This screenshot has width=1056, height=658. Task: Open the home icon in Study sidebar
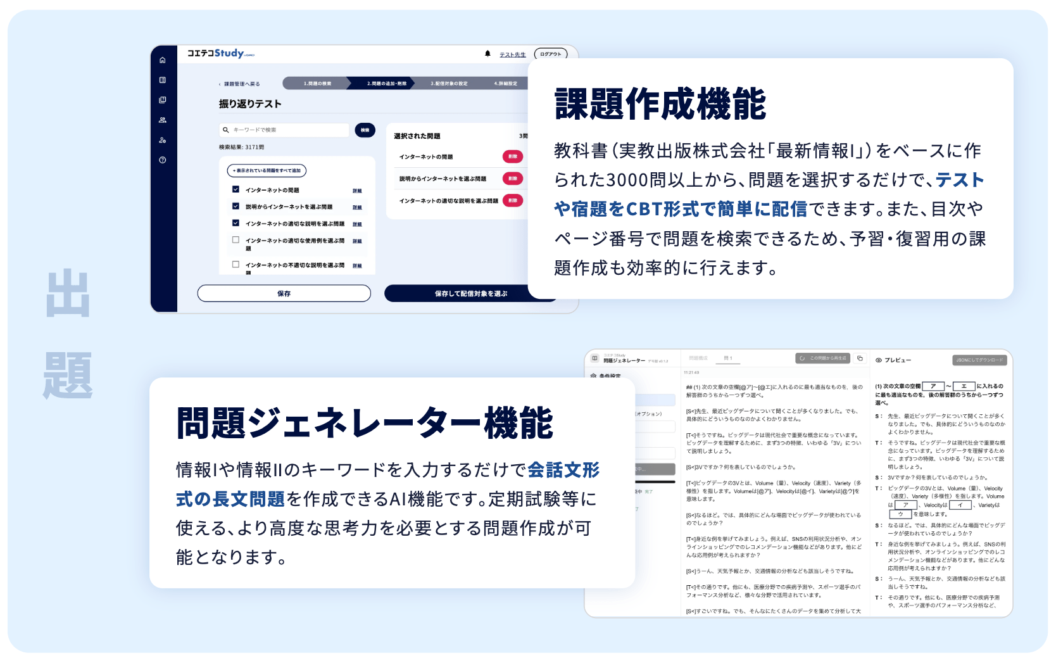pyautogui.click(x=163, y=60)
